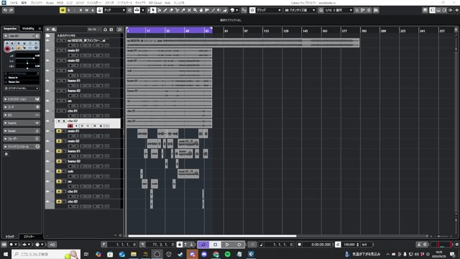Click the transport Stop button
This screenshot has height=259, width=460.
[216, 245]
